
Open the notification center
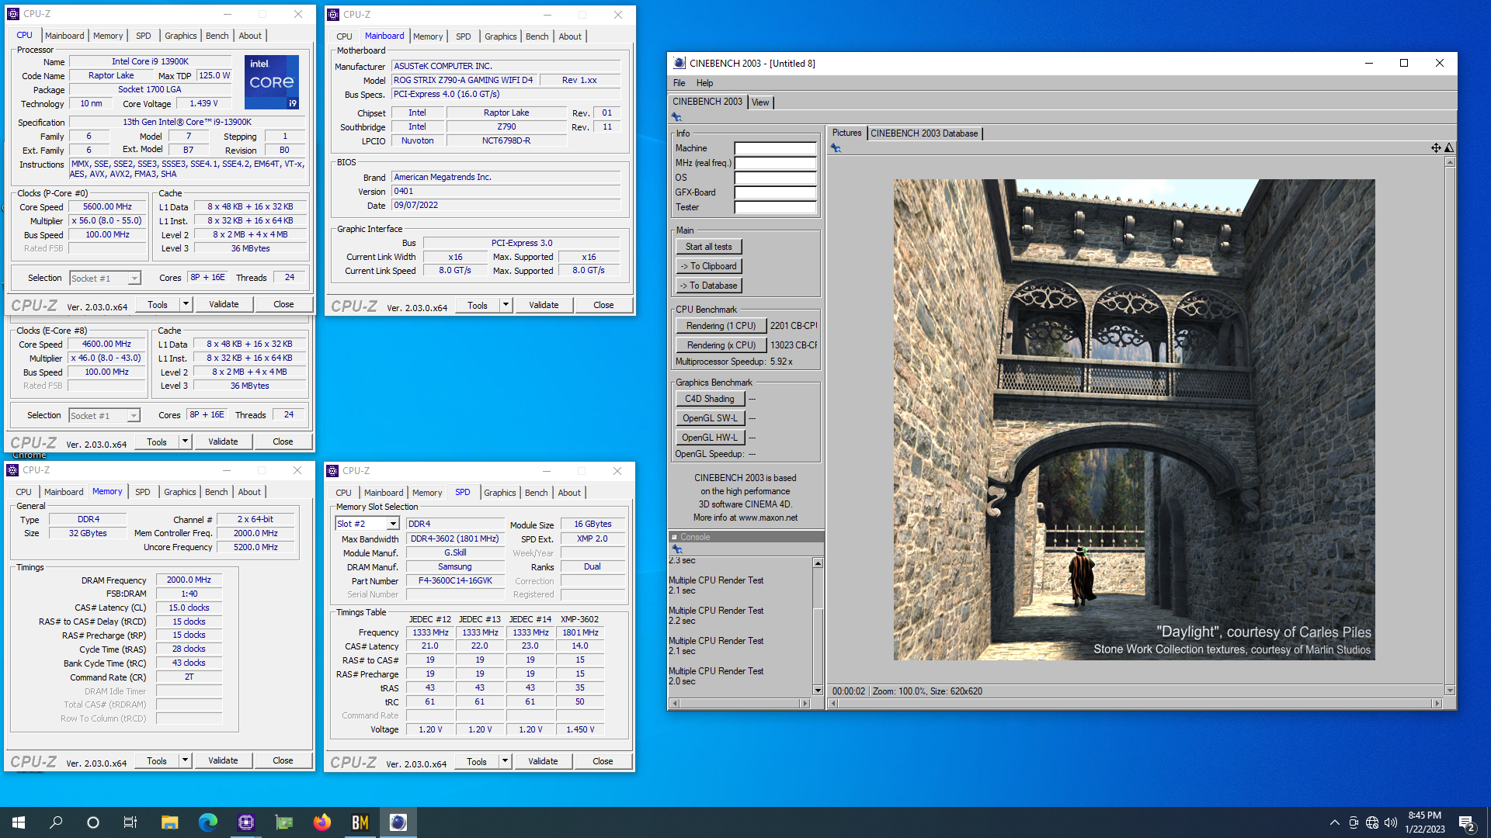point(1467,822)
